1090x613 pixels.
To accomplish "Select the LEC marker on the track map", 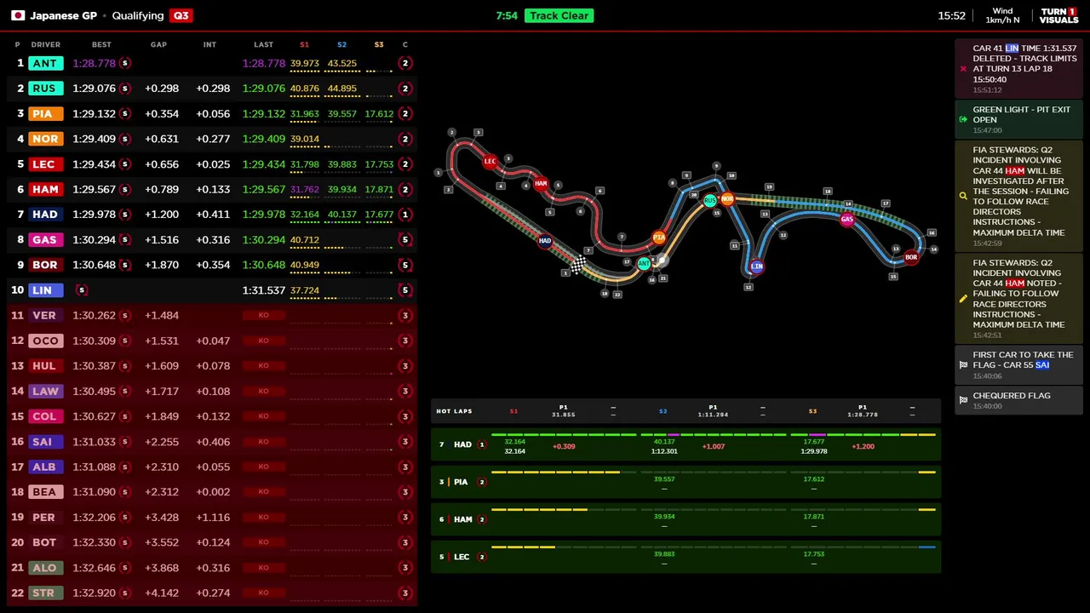I will pos(490,161).
